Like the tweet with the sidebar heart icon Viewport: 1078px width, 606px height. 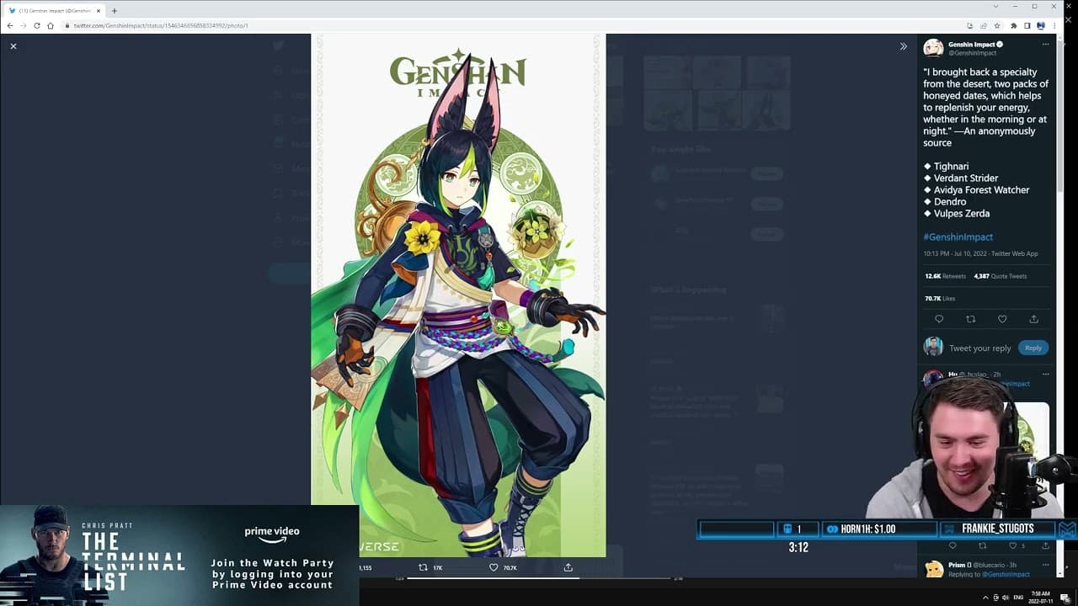[x=1002, y=320]
